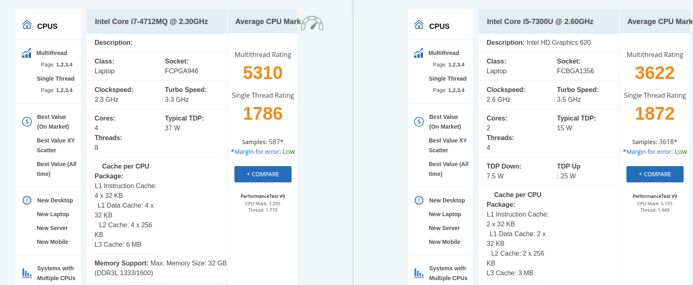Open Systems with Multiple CPUs in i7-4712MQ page

56,273
